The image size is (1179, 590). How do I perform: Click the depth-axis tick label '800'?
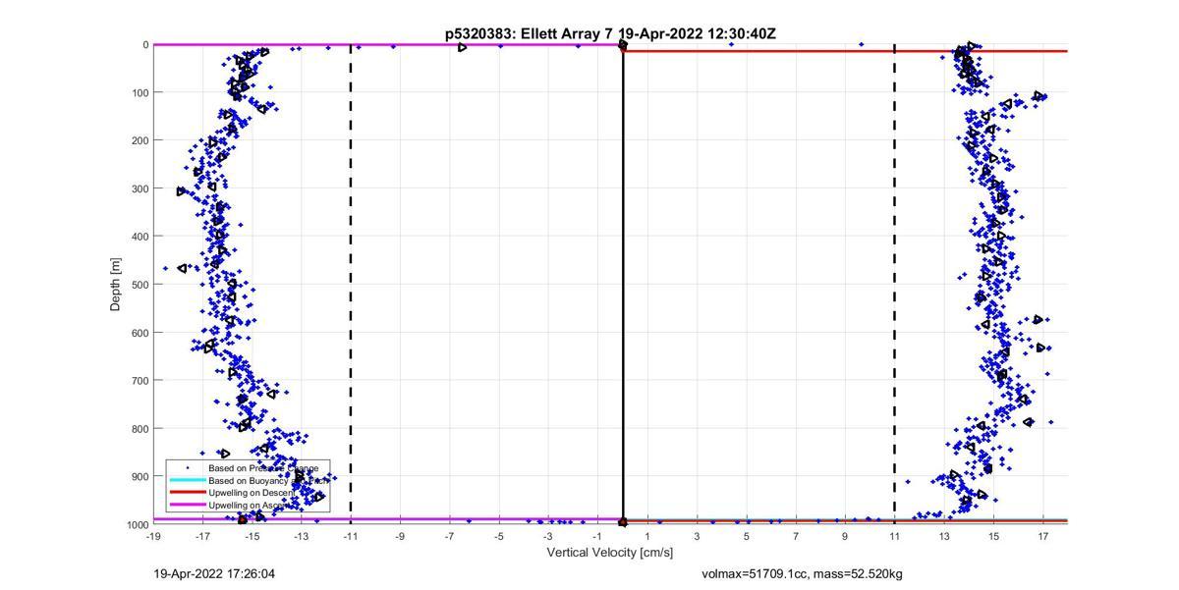140,429
